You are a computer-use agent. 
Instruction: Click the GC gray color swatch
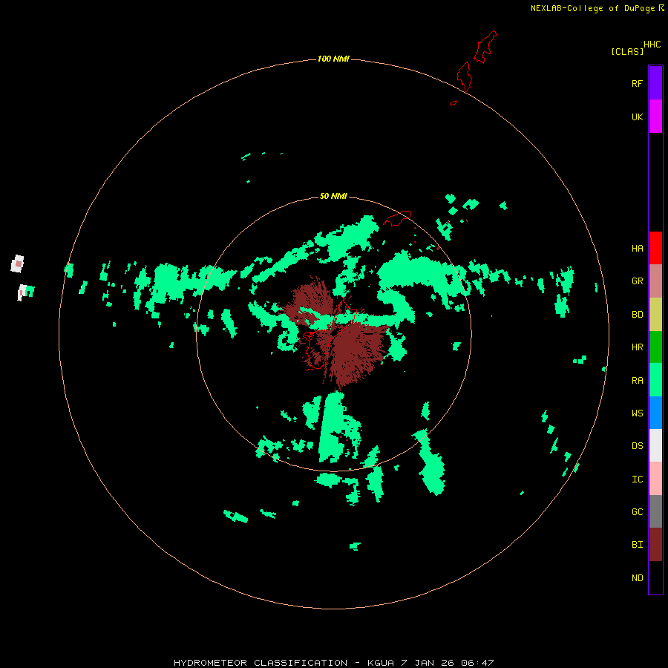click(655, 511)
